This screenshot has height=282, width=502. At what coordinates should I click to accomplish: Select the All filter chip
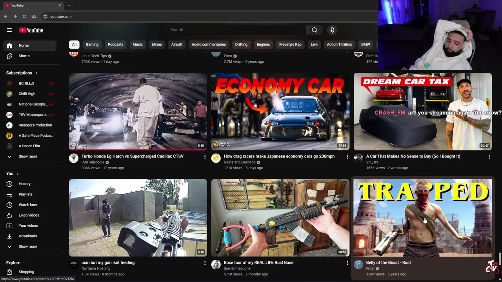74,45
